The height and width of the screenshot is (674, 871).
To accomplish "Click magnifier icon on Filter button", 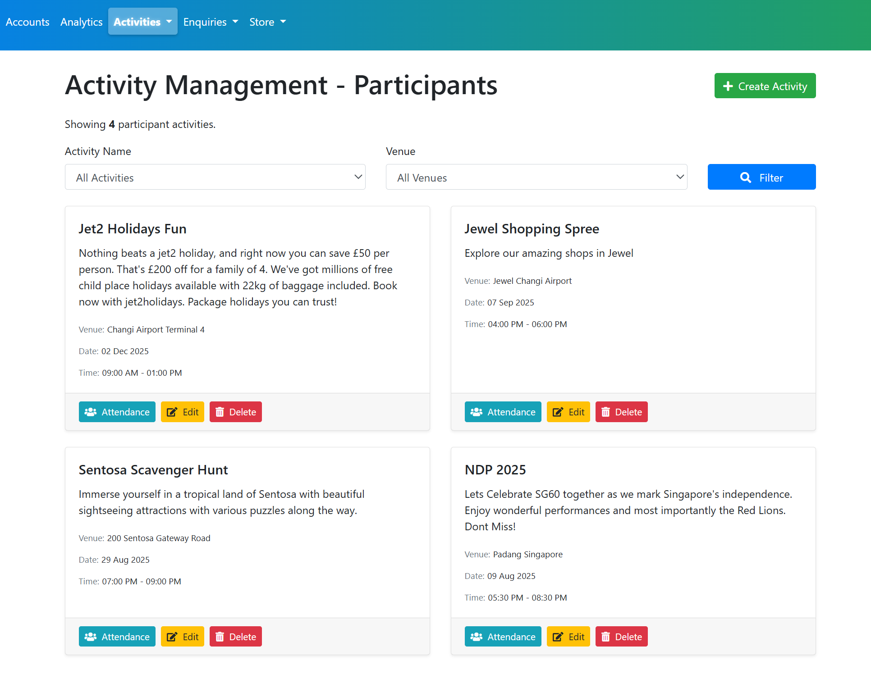I will click(746, 178).
